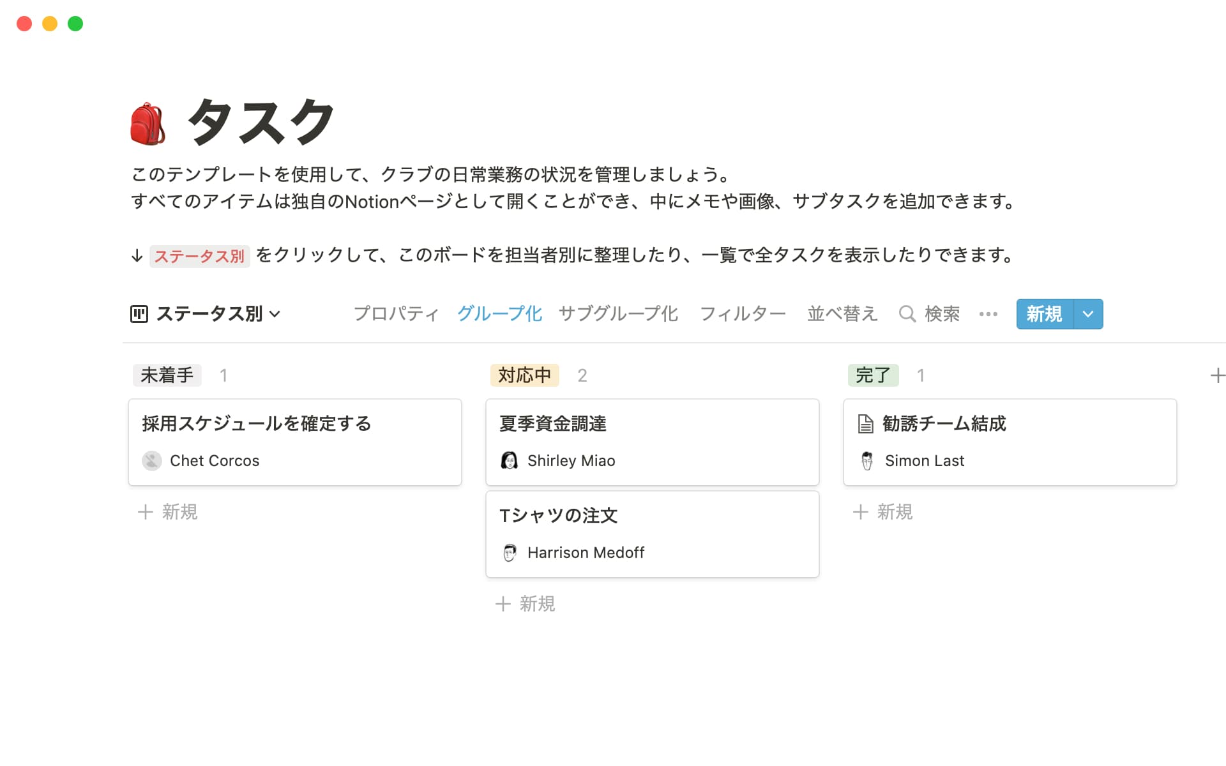Click 並べ替え to sort the board
Screen dimensions: 1226x766
tap(842, 313)
